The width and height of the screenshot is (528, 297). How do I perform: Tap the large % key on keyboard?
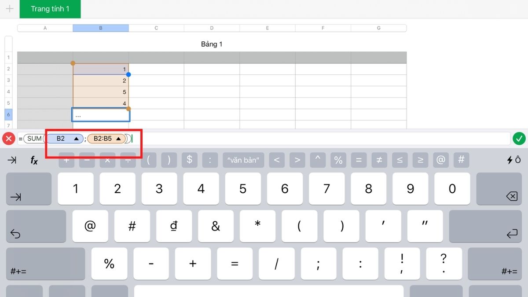(109, 264)
